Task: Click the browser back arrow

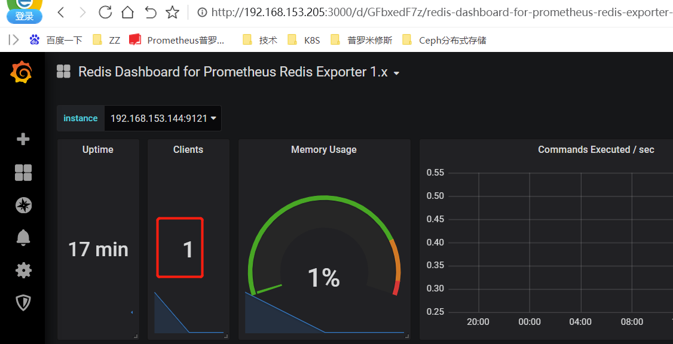Action: (61, 13)
